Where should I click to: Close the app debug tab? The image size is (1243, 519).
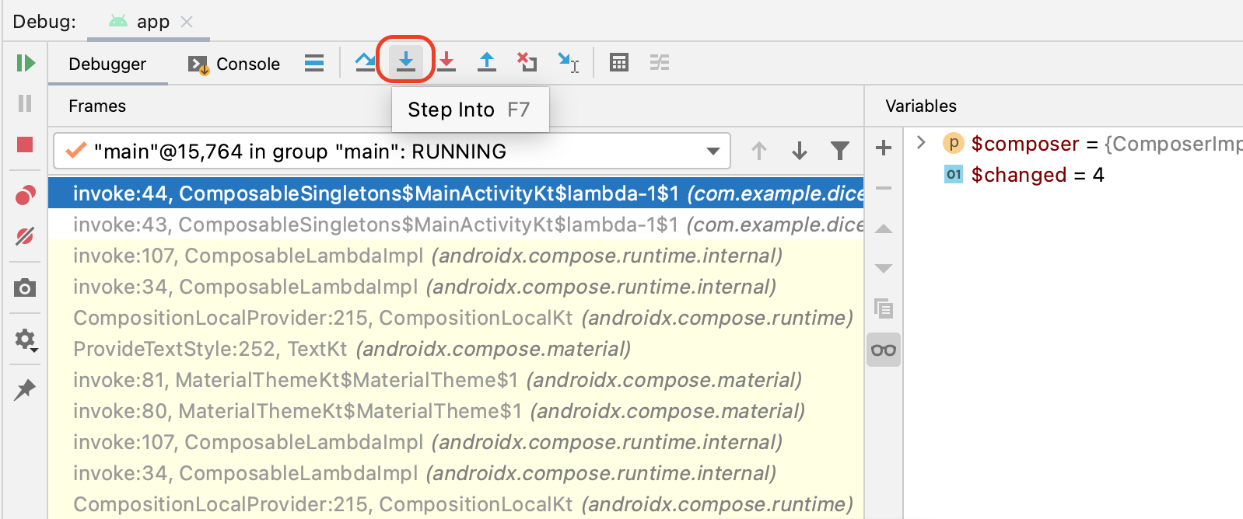tap(187, 22)
